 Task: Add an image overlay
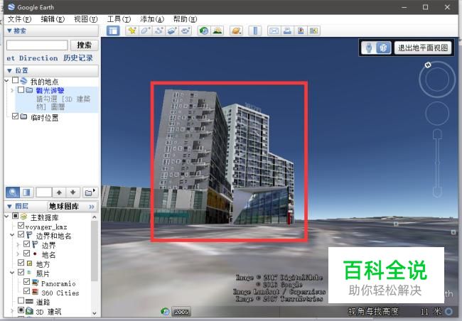click(172, 31)
